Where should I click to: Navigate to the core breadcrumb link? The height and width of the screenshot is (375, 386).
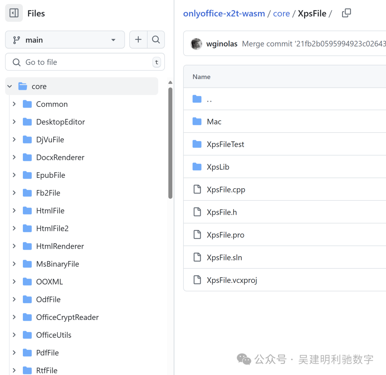281,13
